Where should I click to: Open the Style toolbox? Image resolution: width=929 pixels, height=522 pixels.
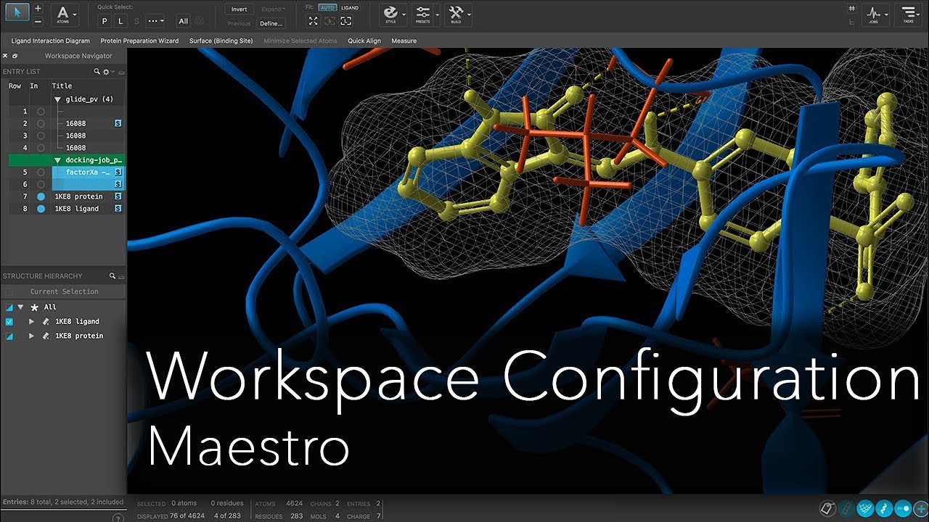(392, 14)
